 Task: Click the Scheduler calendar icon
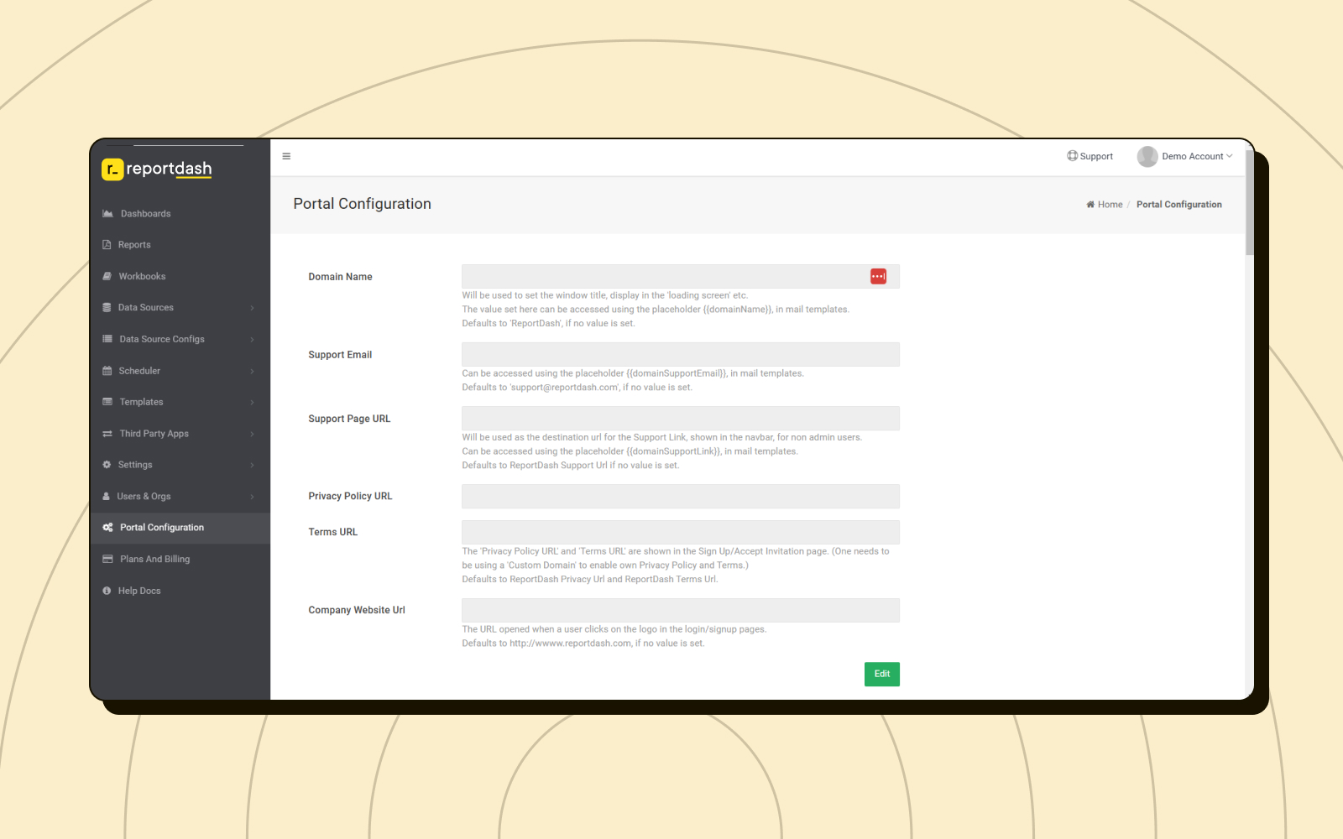107,371
